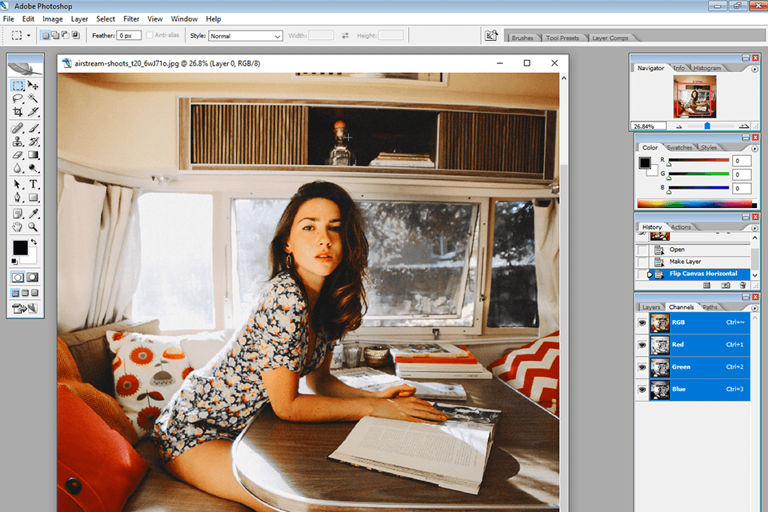768x512 pixels.
Task: Switch to Standard editing mode
Action: click(18, 278)
